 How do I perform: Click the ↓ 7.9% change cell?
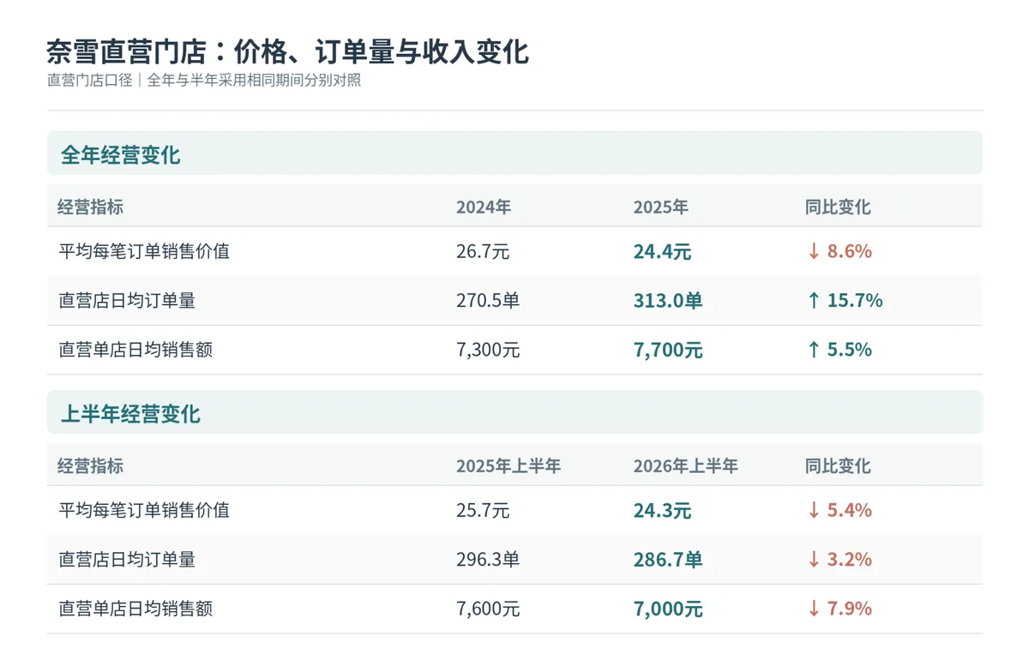pyautogui.click(x=839, y=609)
